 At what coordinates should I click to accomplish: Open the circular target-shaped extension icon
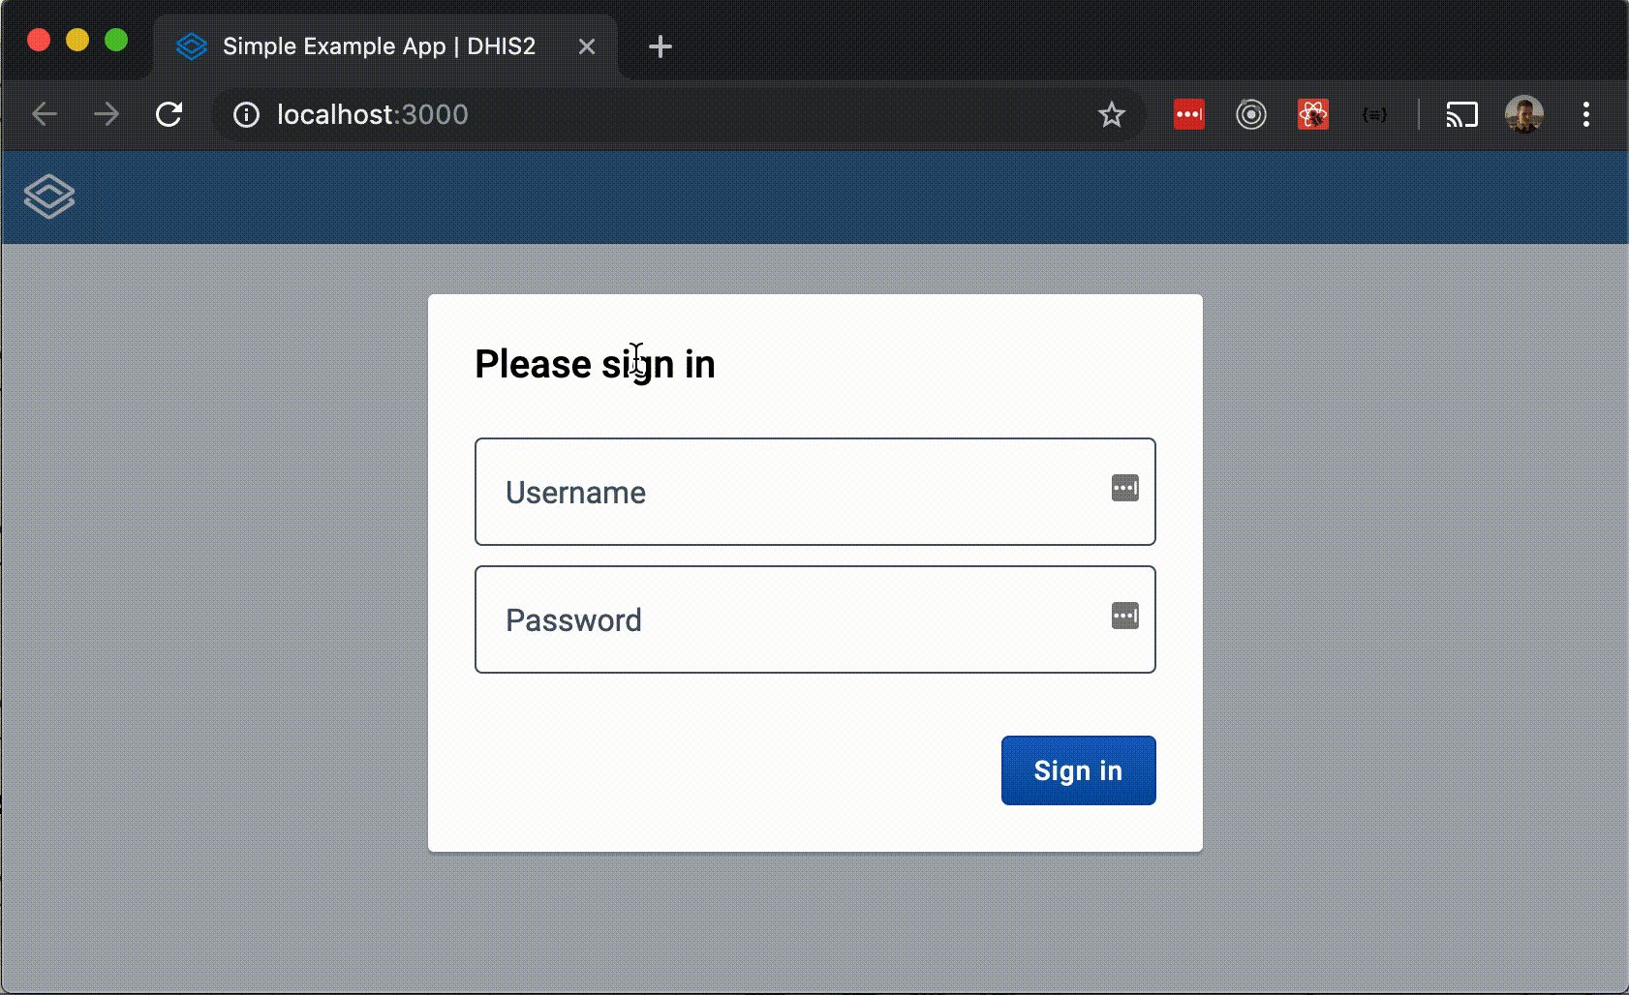pyautogui.click(x=1250, y=114)
